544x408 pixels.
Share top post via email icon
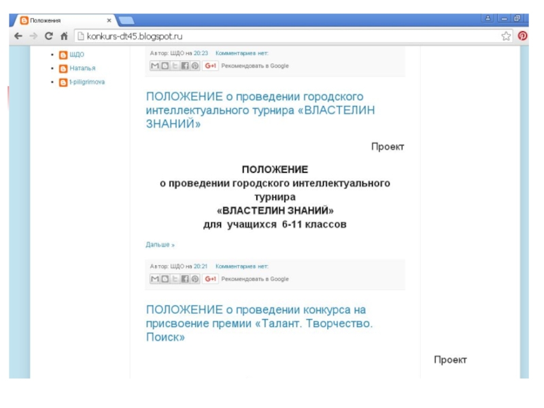(154, 66)
